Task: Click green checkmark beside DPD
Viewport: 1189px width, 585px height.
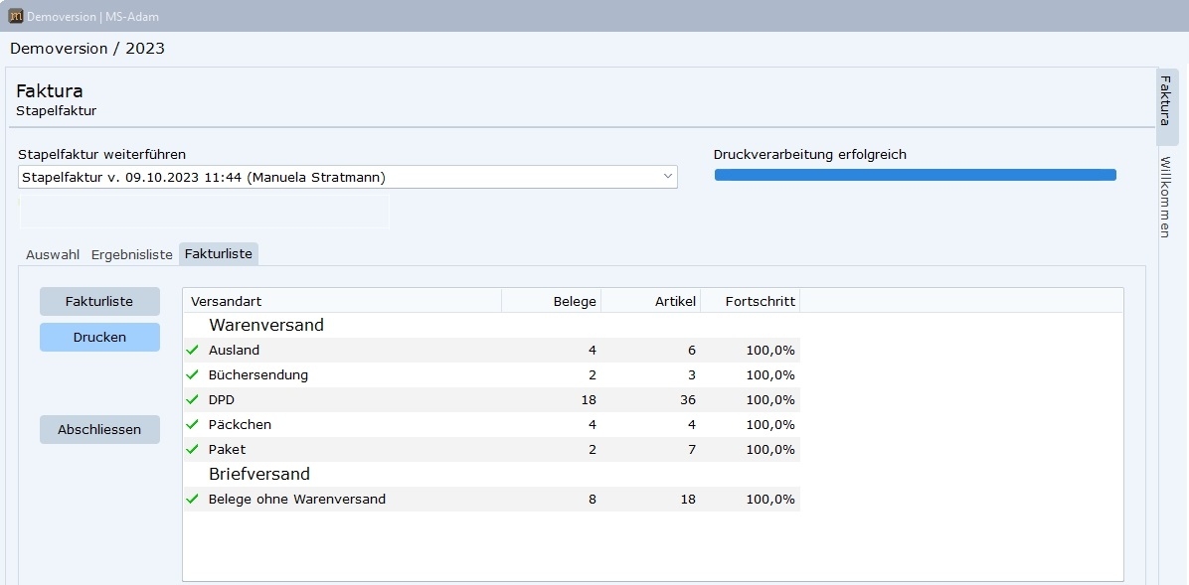Action: coord(193,399)
